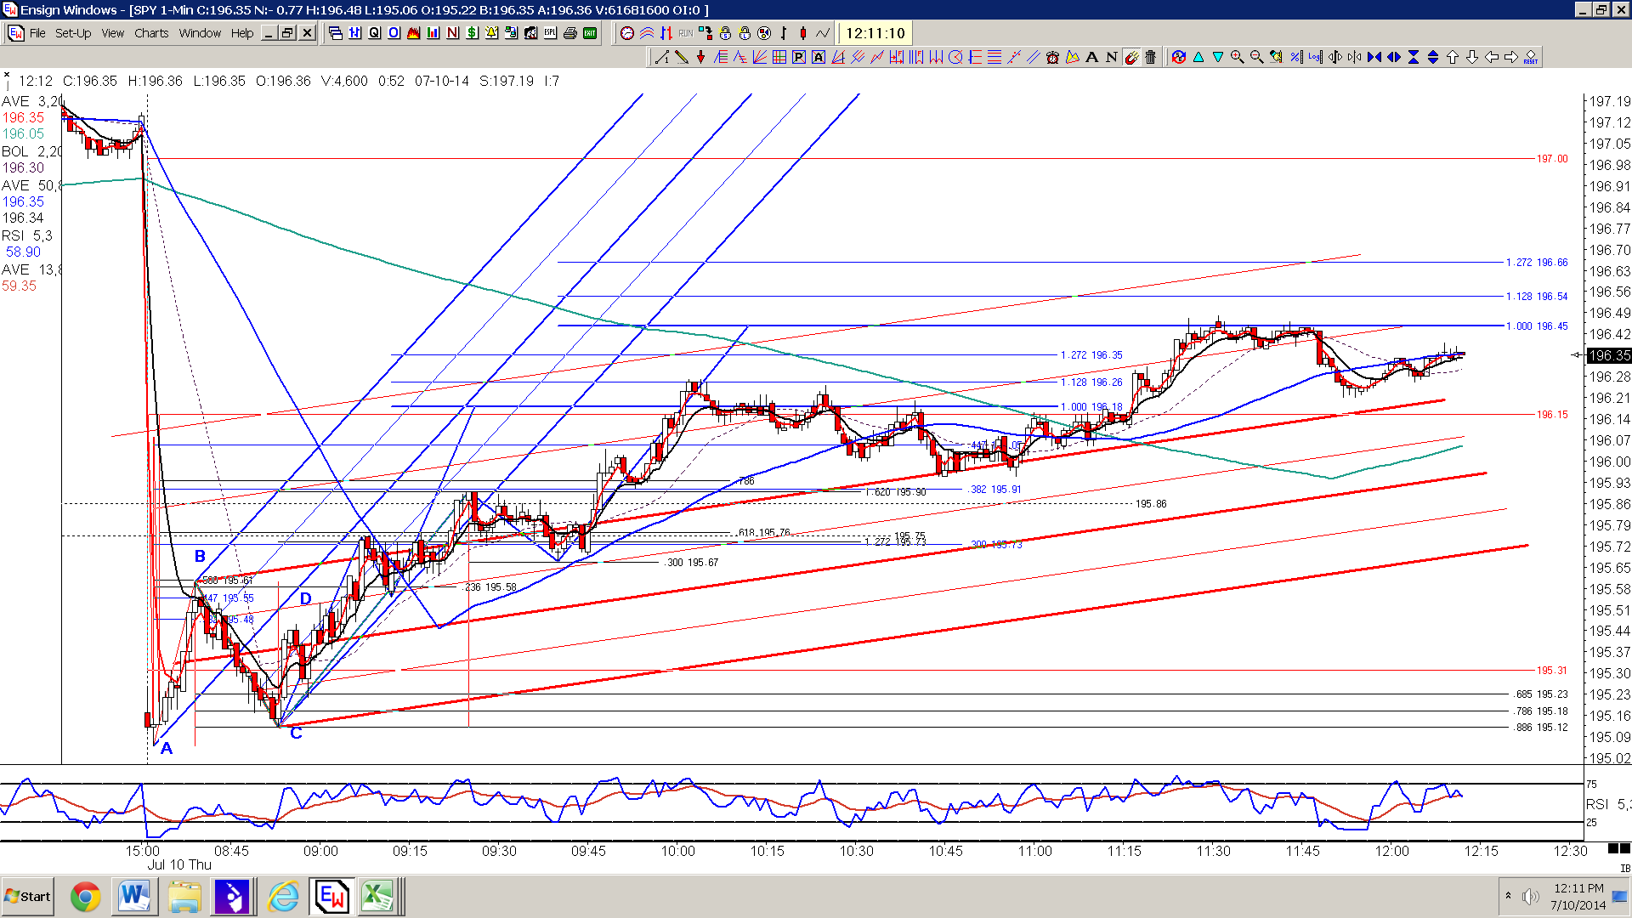Click the blue Q quote page icon
The height and width of the screenshot is (918, 1632).
coord(374,33)
